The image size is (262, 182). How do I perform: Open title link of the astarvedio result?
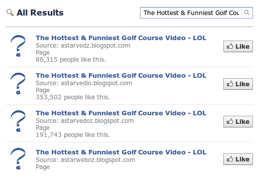(x=121, y=76)
